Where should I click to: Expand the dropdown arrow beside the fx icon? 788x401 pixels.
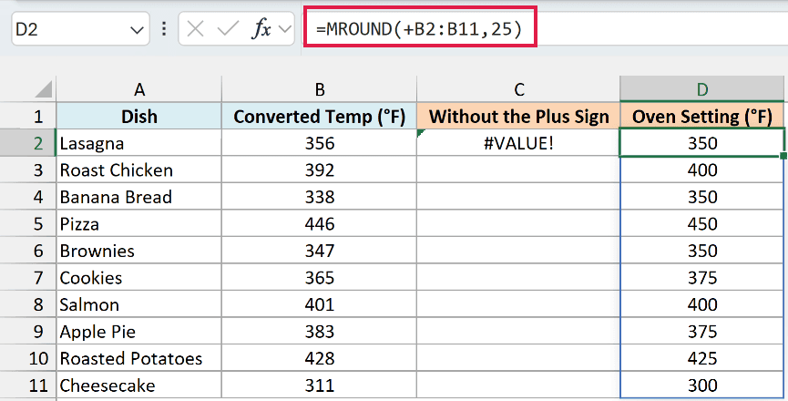coord(285,29)
